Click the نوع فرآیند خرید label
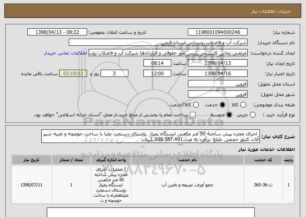Screen dimensions: 306x217 [279, 115]
